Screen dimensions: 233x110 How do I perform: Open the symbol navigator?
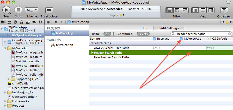tap(9, 22)
